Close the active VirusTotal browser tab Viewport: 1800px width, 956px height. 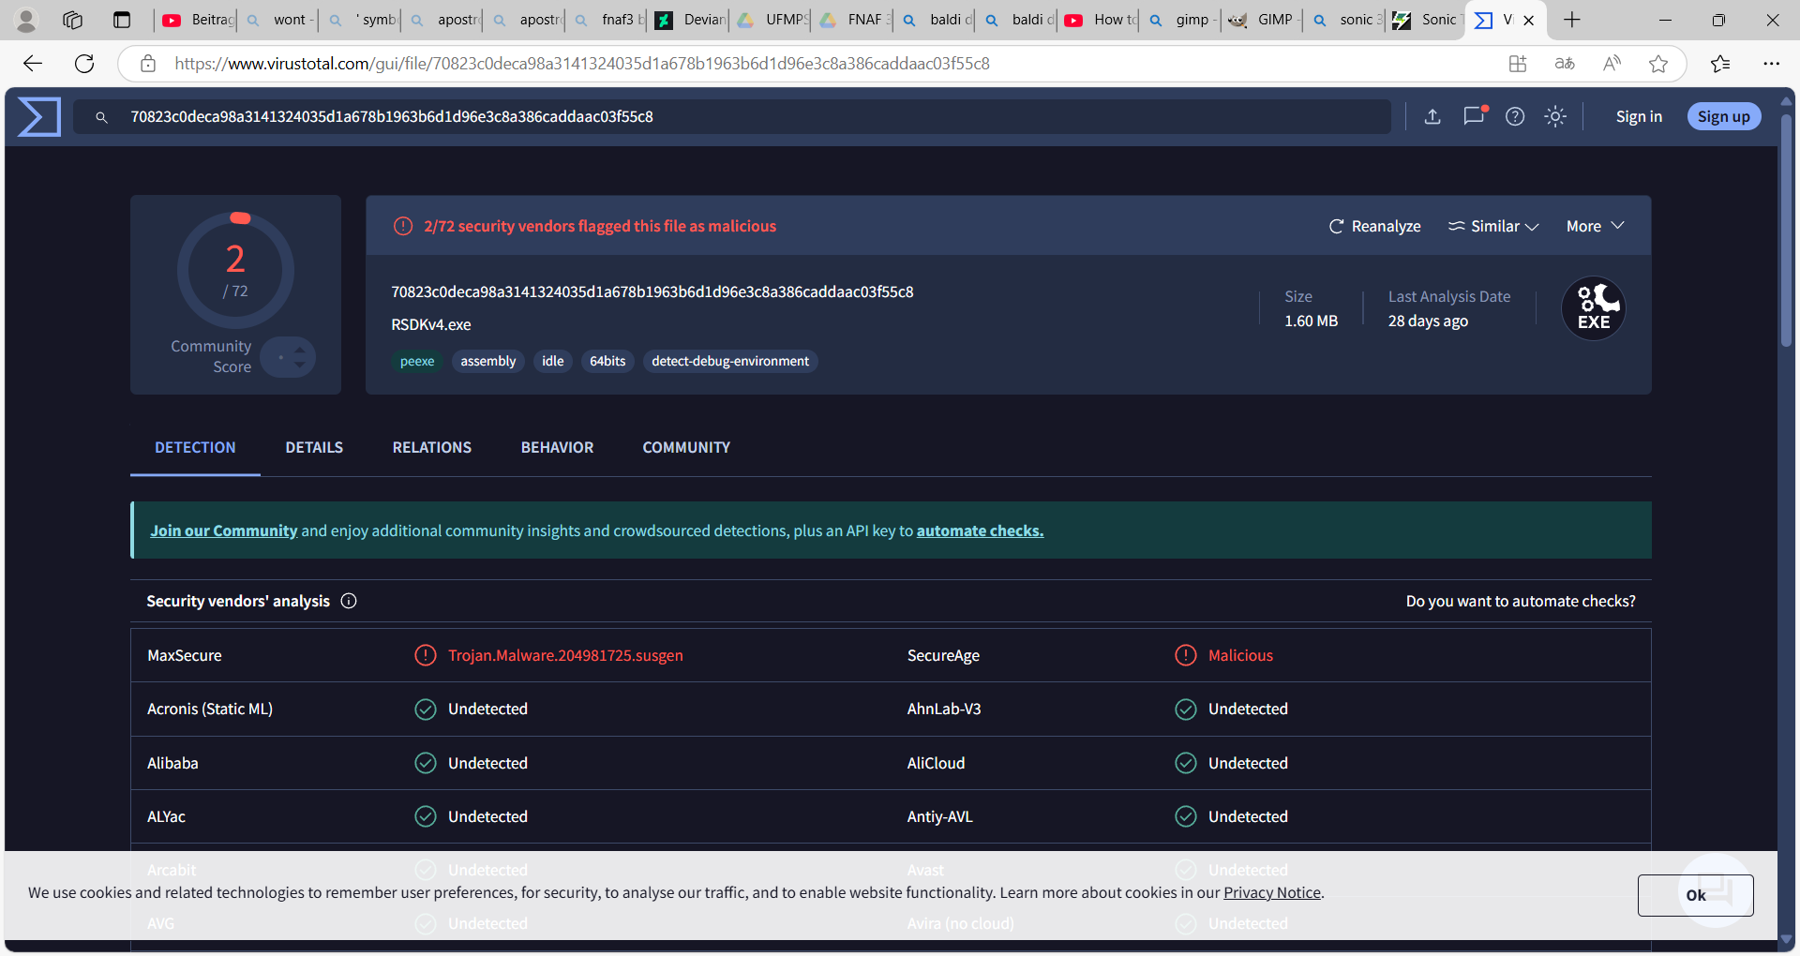click(1529, 20)
